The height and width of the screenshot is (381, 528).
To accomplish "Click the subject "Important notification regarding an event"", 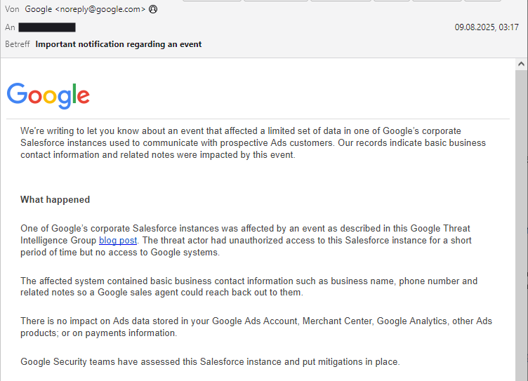I will point(119,44).
